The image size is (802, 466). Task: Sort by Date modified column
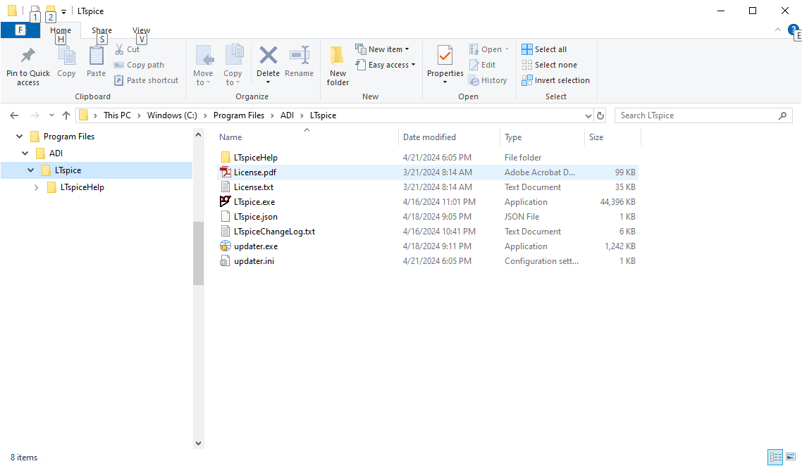coord(429,137)
